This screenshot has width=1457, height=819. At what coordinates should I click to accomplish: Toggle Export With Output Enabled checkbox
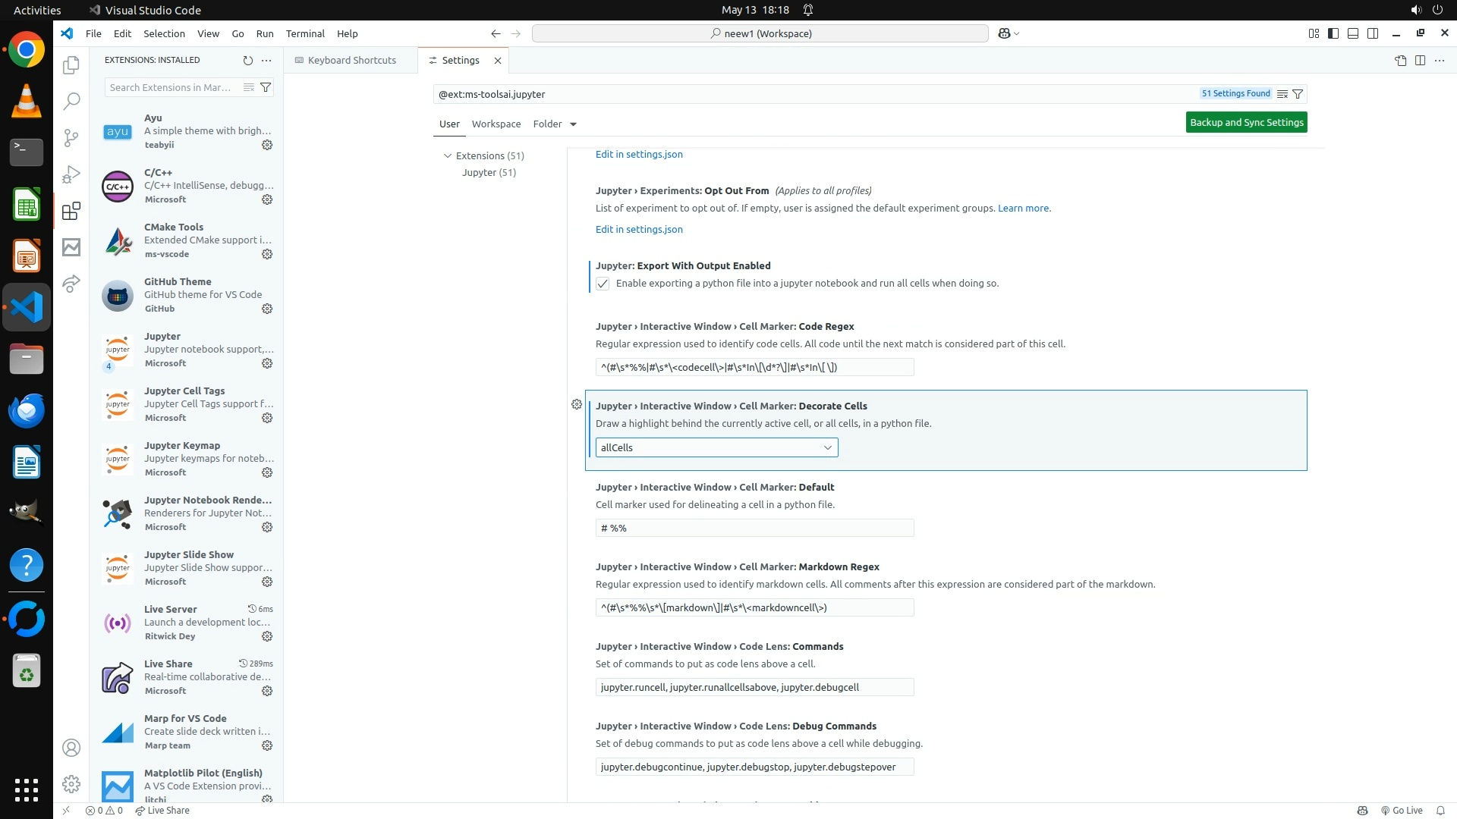point(603,284)
